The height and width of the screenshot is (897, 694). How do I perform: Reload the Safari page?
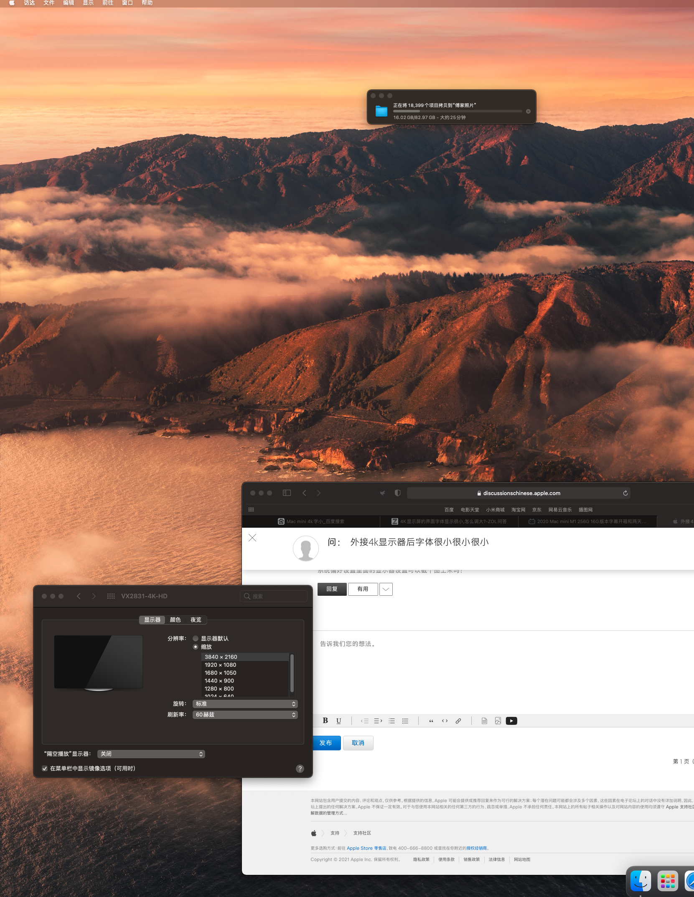(625, 493)
